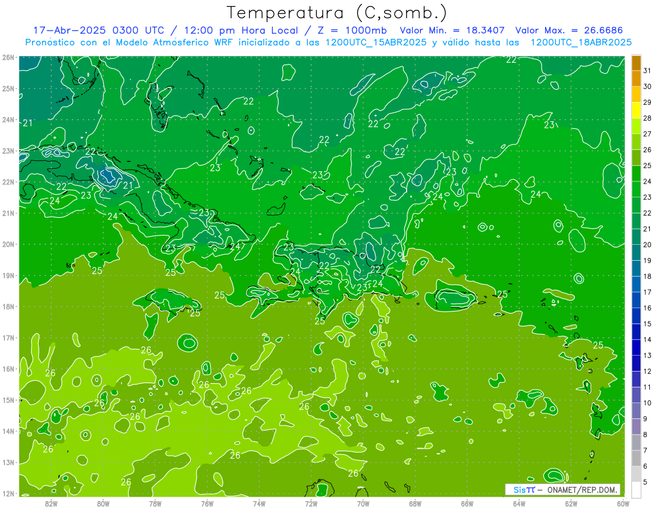Image resolution: width=662 pixels, height=511 pixels.
Task: Click the 64W longitude axis label
Action: coord(519,503)
